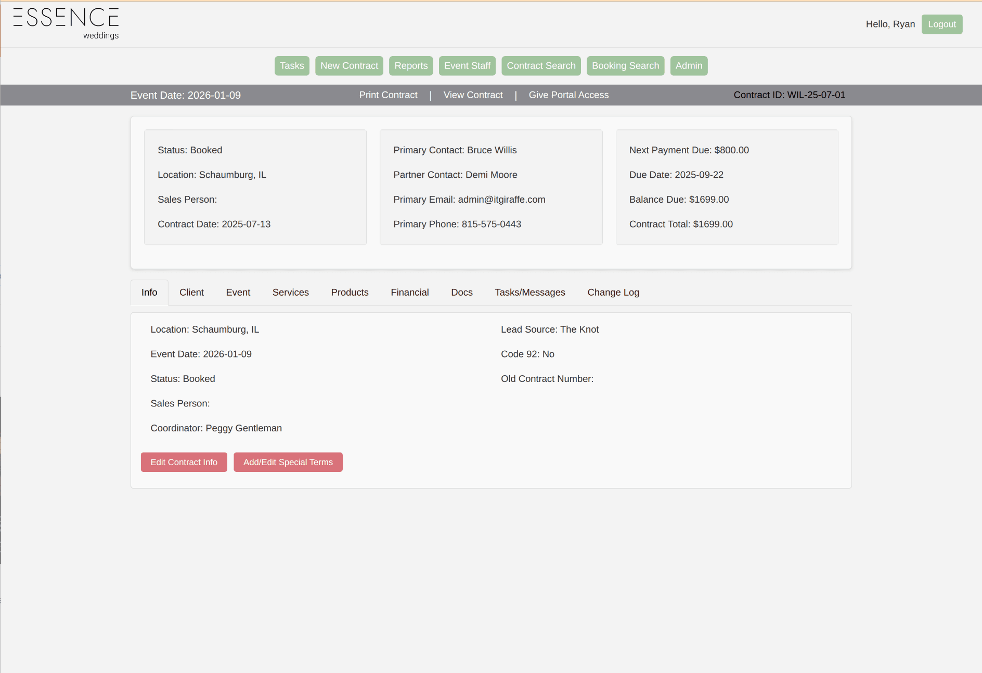The width and height of the screenshot is (982, 673).
Task: Open the Services tab
Action: coord(290,292)
